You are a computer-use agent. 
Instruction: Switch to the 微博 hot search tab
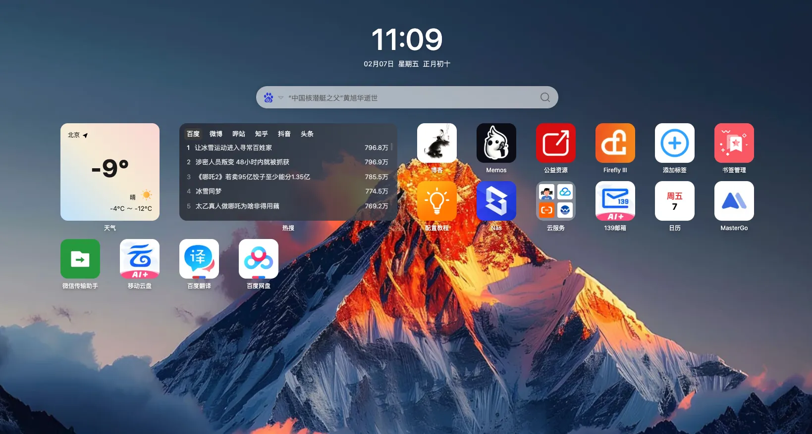coord(216,134)
